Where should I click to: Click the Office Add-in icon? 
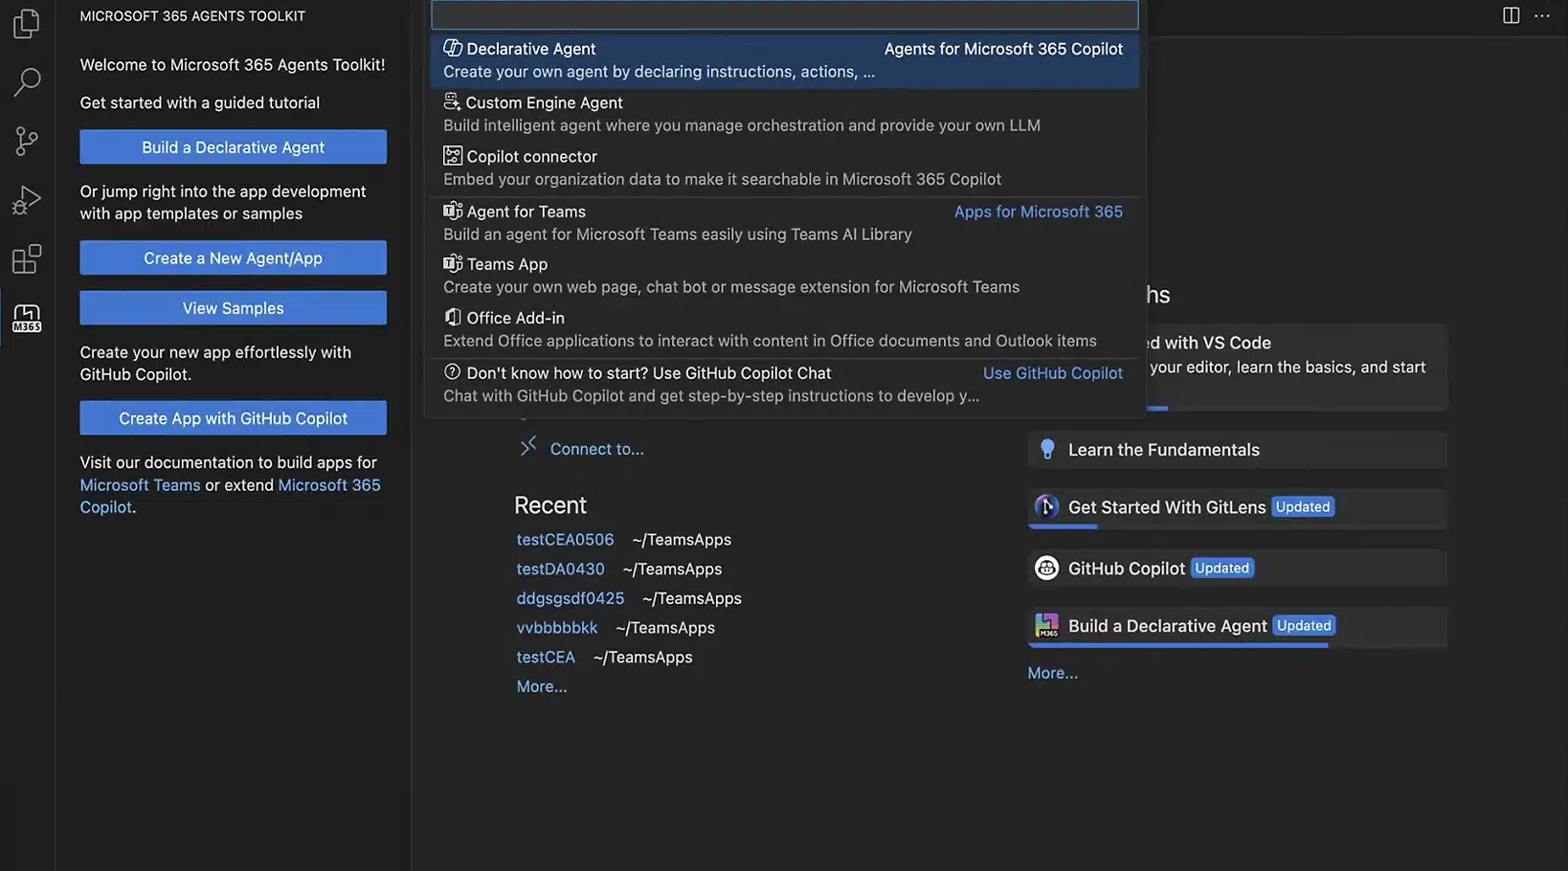coord(453,317)
